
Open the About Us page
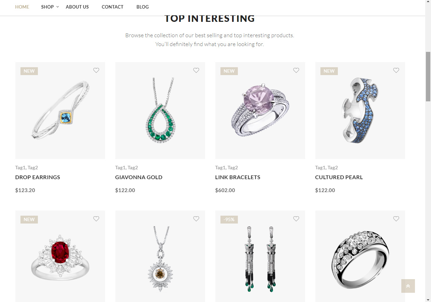pos(77,7)
